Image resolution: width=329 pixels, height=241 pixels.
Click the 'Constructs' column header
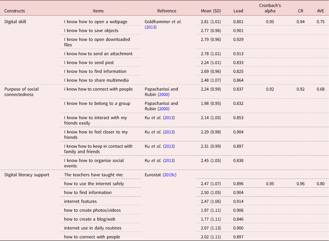pyautogui.click(x=15, y=11)
